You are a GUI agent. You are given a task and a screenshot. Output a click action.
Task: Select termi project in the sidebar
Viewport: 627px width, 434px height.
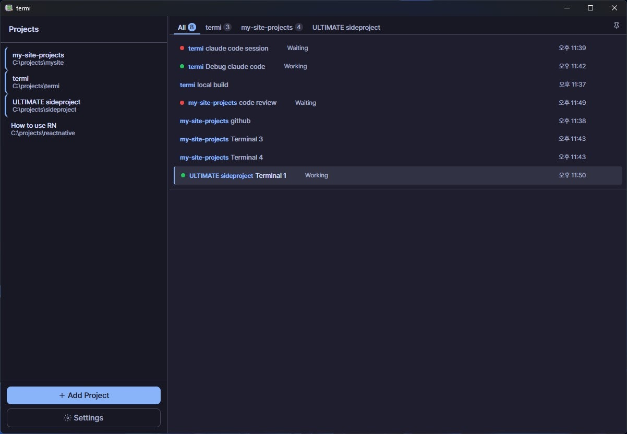[36, 82]
